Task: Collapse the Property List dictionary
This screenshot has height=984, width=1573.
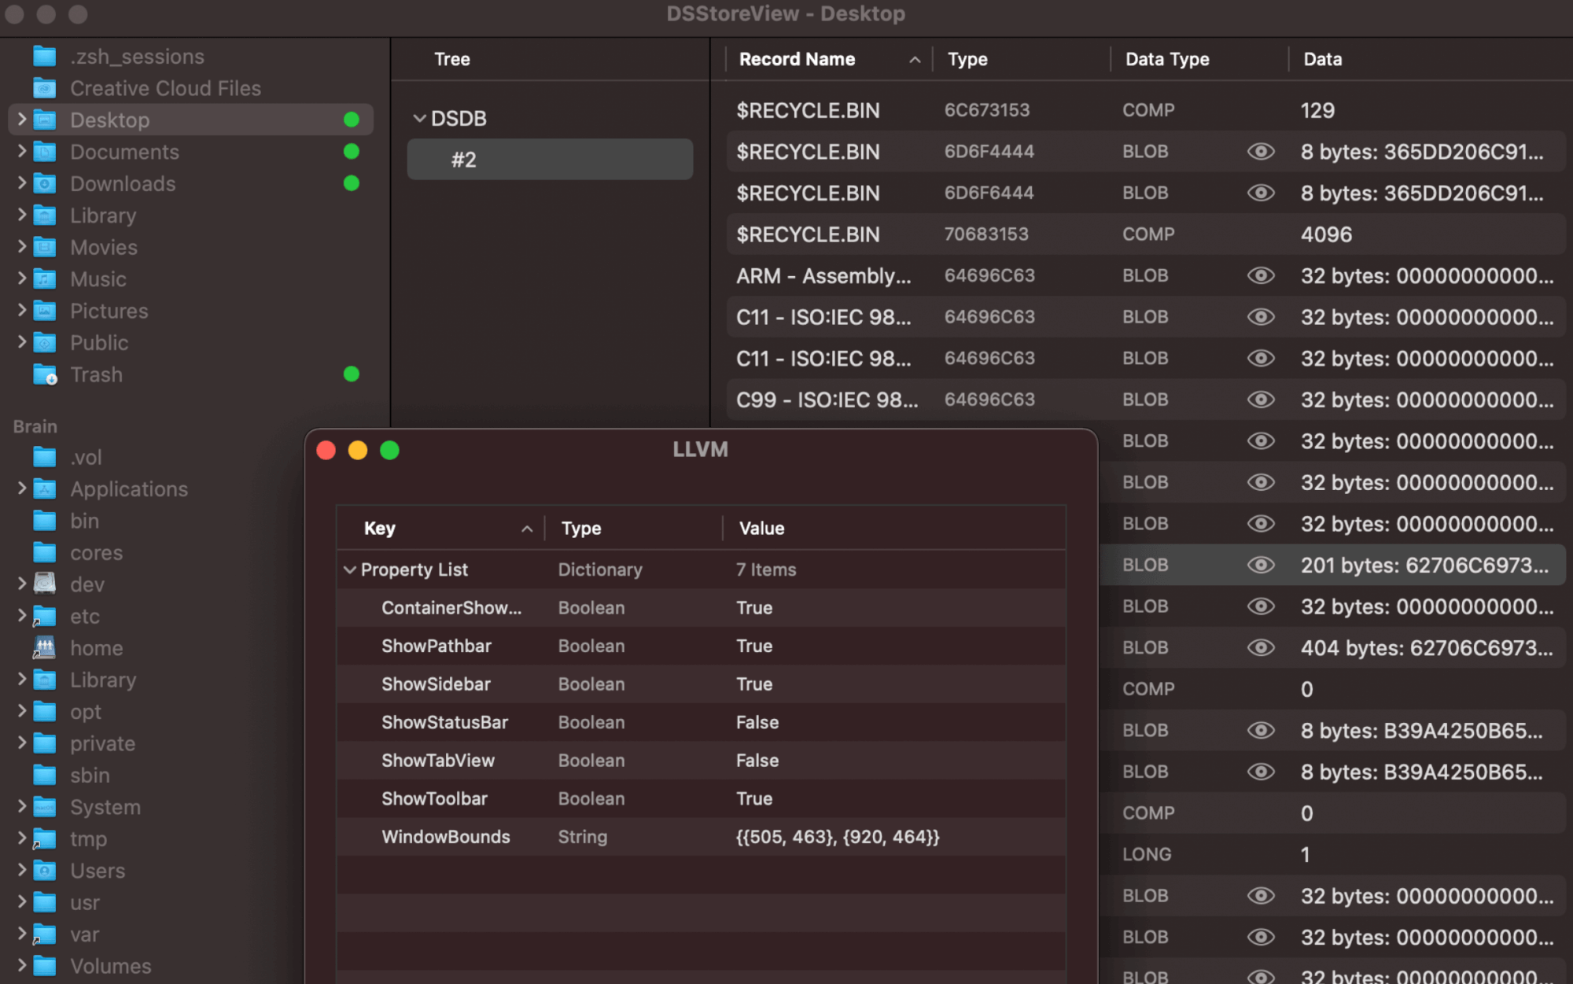Action: pyautogui.click(x=350, y=570)
